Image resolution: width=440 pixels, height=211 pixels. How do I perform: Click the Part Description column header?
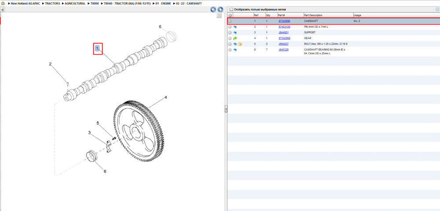[x=328, y=15]
